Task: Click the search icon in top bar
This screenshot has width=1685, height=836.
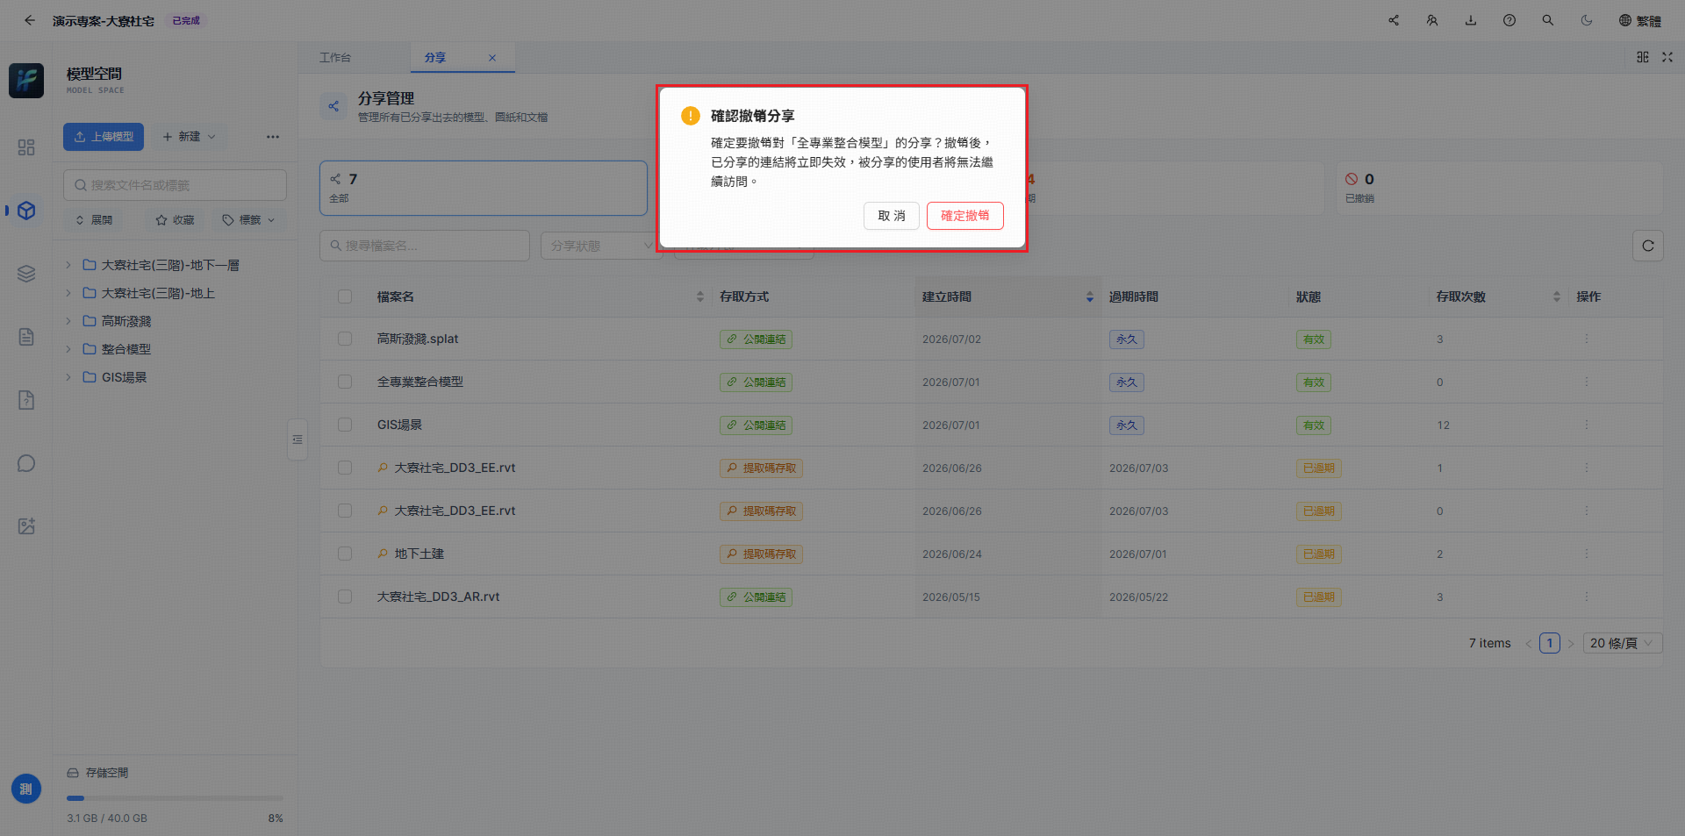Action: tap(1548, 20)
